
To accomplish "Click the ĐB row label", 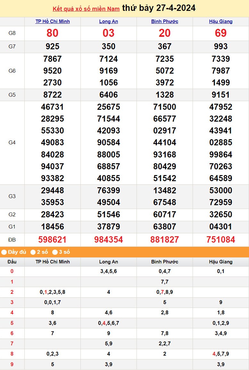I will [12, 240].
